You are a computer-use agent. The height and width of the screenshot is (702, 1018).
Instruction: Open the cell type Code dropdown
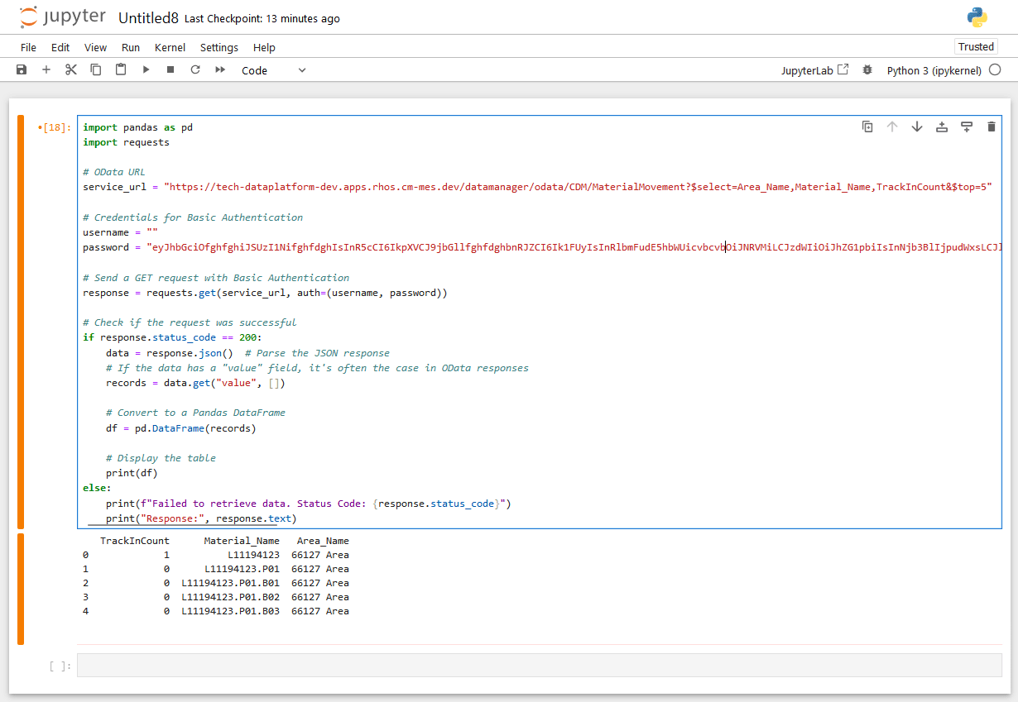273,70
